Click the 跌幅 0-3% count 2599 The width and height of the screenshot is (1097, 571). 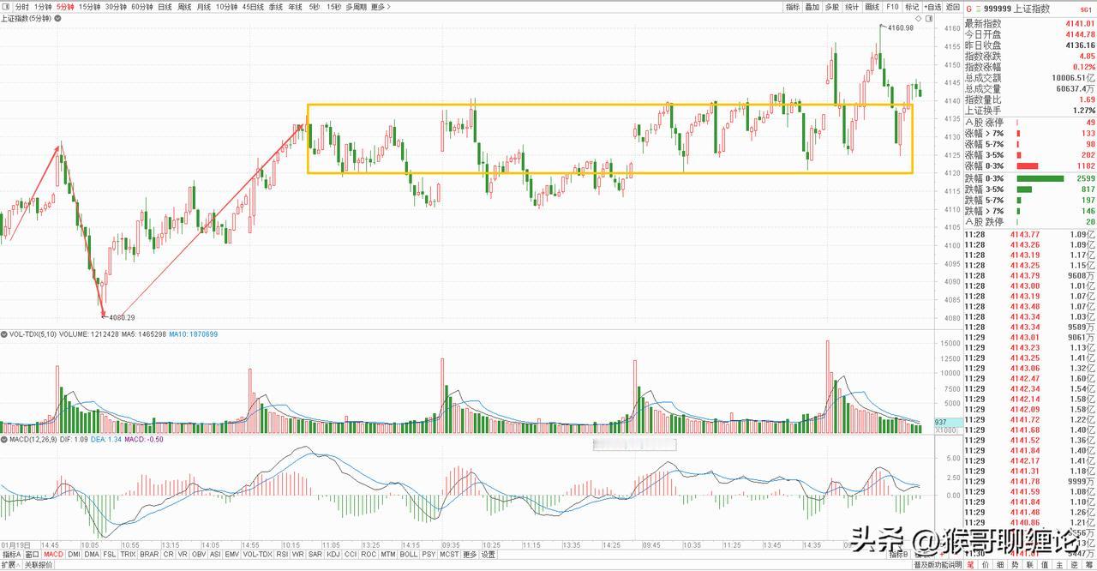pos(1085,178)
